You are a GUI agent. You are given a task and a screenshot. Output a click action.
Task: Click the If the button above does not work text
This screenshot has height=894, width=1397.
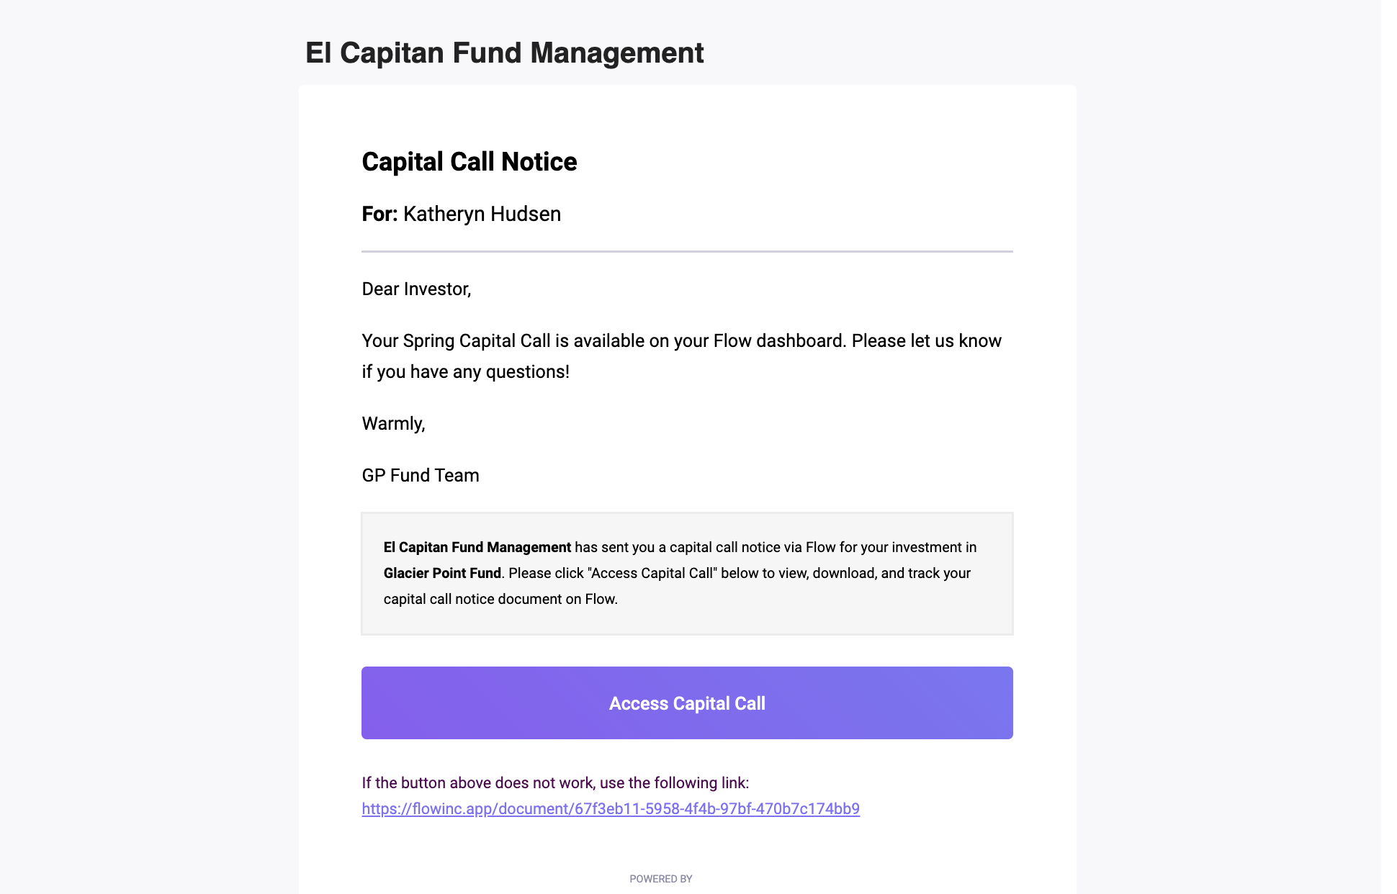click(555, 782)
